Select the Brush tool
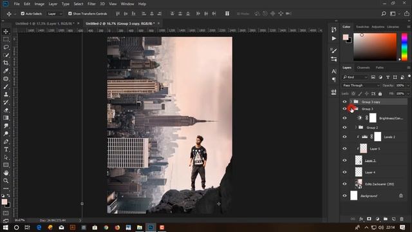This screenshot has width=412, height=232. coord(6,86)
